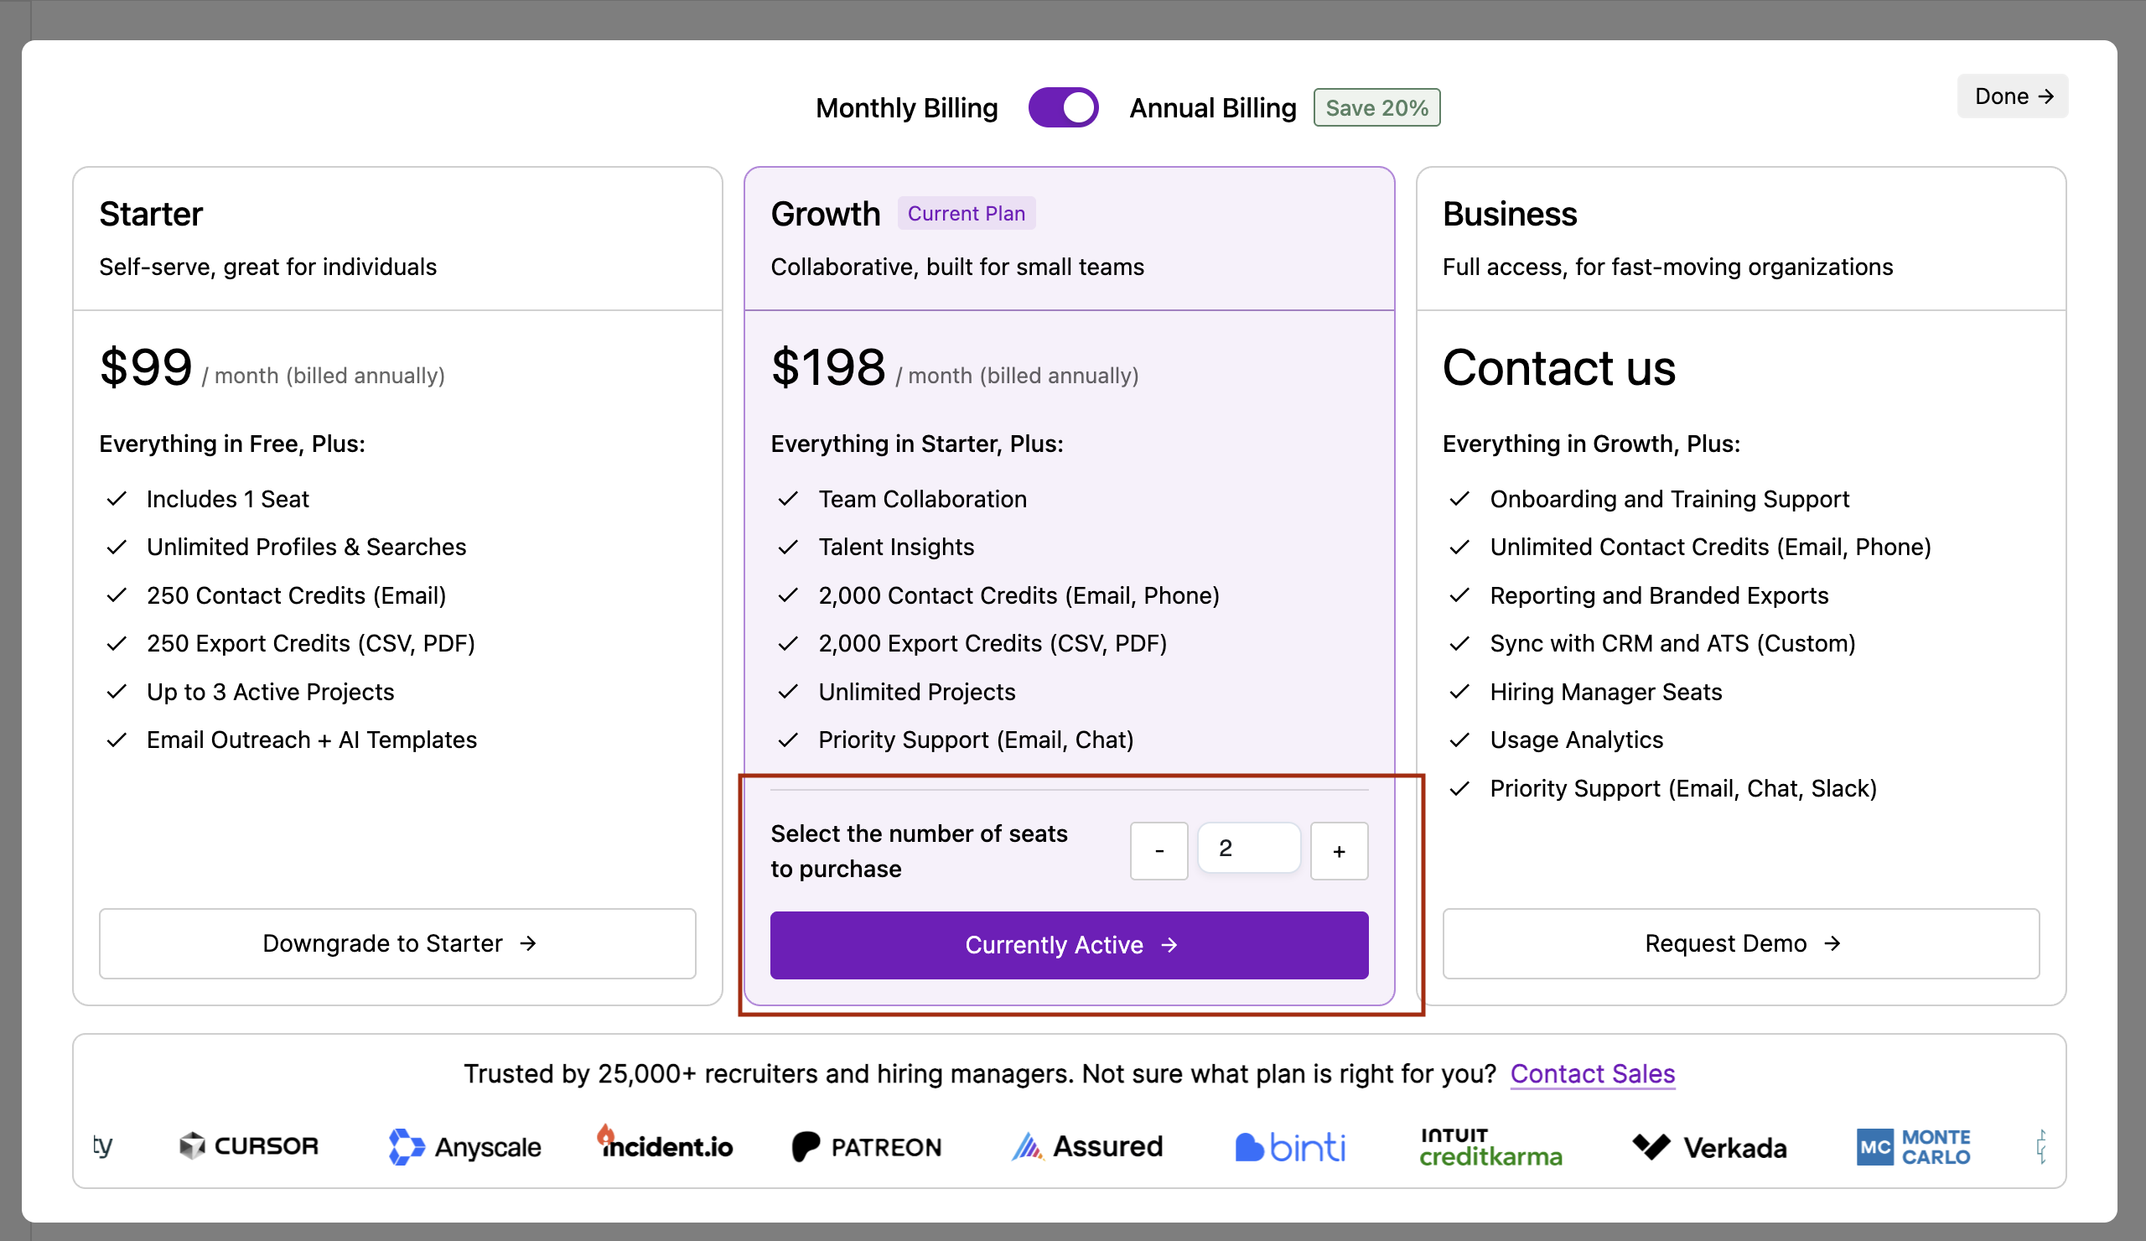Viewport: 2146px width, 1241px height.
Task: Click the Intuit Credit Karma logo
Action: pos(1490,1146)
